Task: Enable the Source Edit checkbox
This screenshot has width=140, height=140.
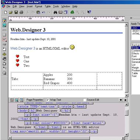Action: (x=84, y=100)
